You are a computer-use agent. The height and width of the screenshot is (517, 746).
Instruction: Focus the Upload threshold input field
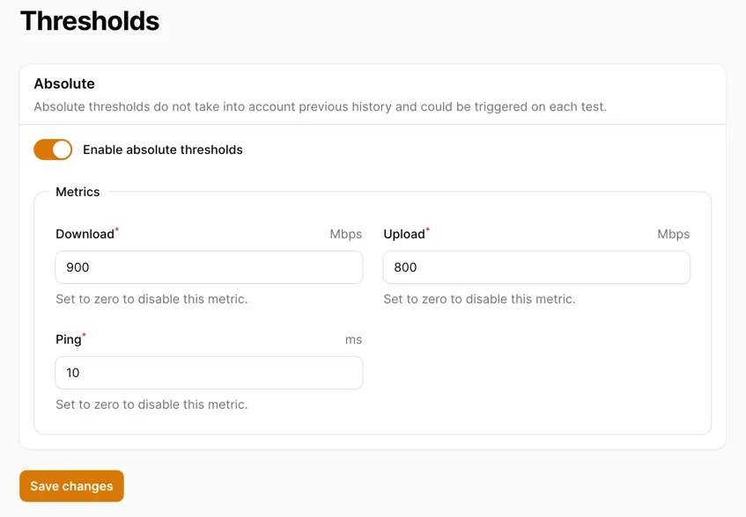pos(536,267)
